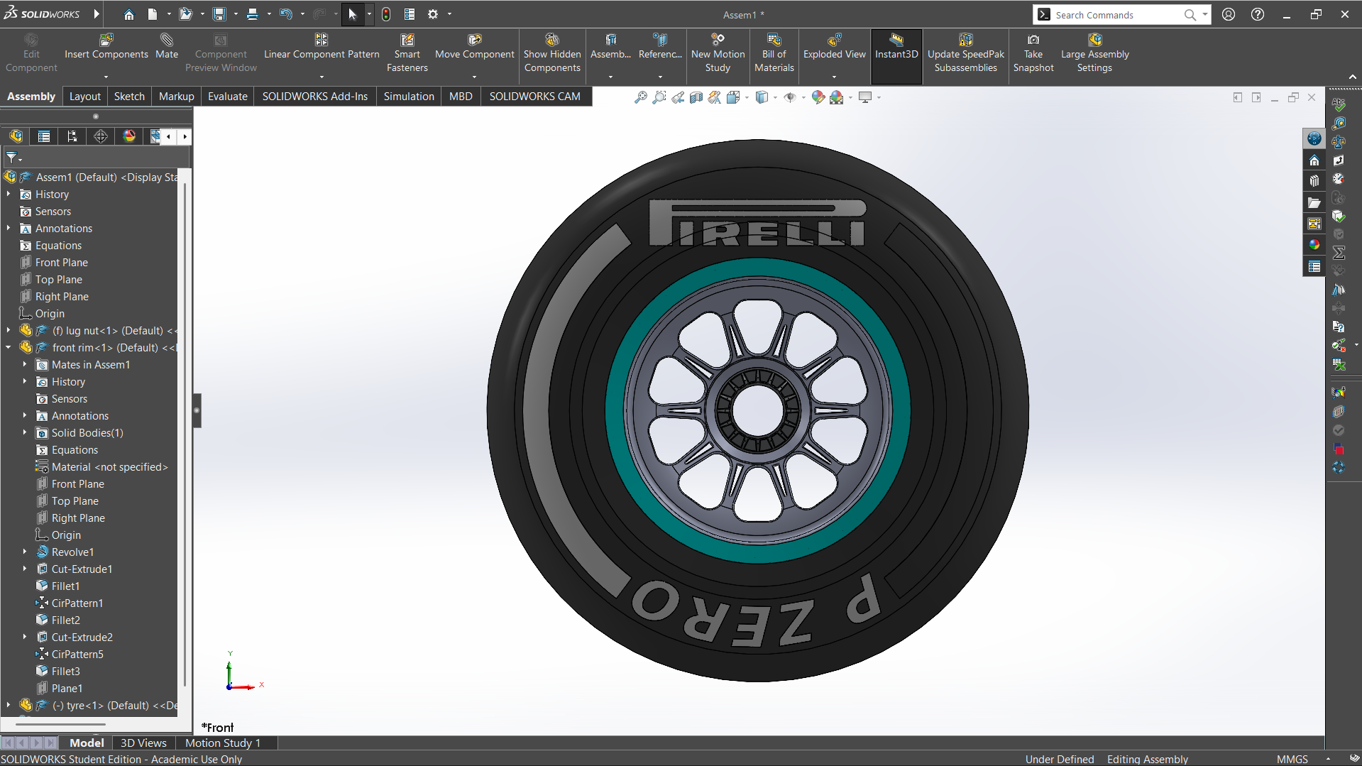The image size is (1362, 766).
Task: Click Insert Components tool
Action: [106, 47]
